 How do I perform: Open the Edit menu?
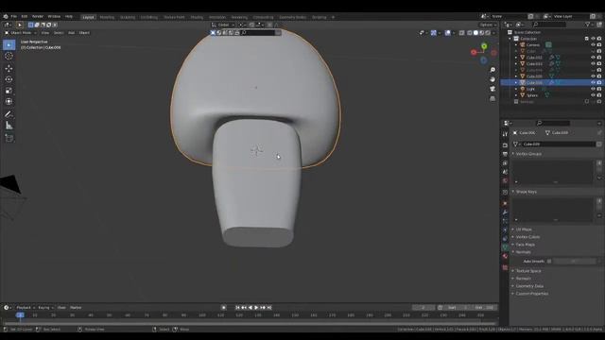[25, 17]
